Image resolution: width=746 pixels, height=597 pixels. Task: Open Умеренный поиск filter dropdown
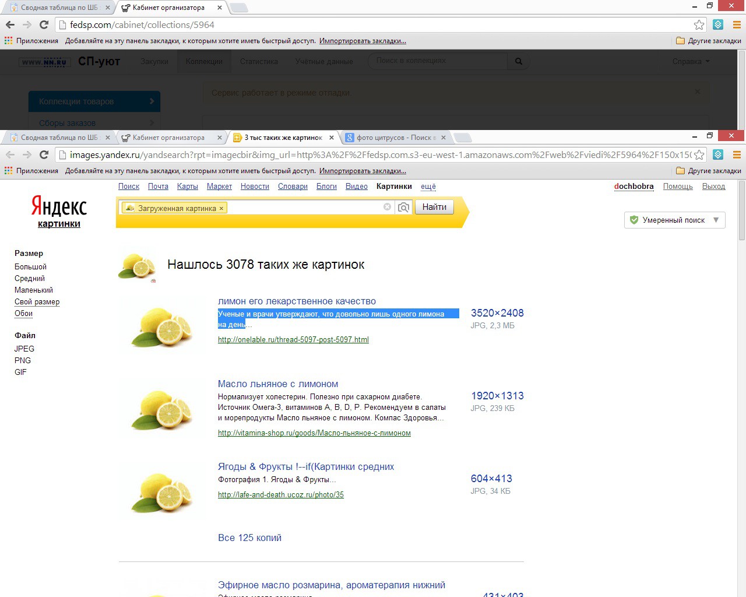click(675, 220)
